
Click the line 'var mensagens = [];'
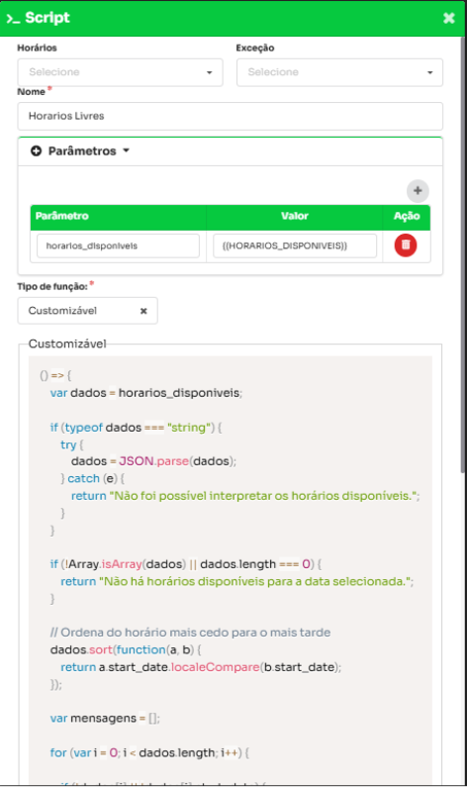105,719
